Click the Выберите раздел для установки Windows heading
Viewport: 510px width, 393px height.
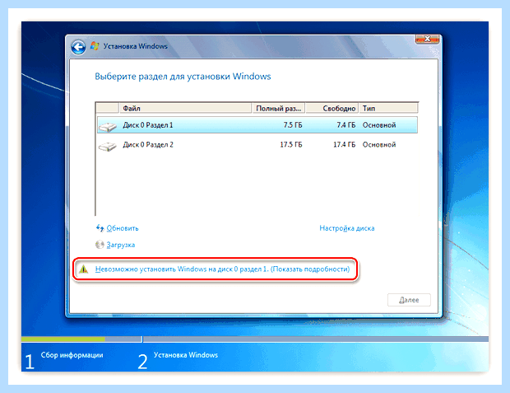pyautogui.click(x=183, y=77)
